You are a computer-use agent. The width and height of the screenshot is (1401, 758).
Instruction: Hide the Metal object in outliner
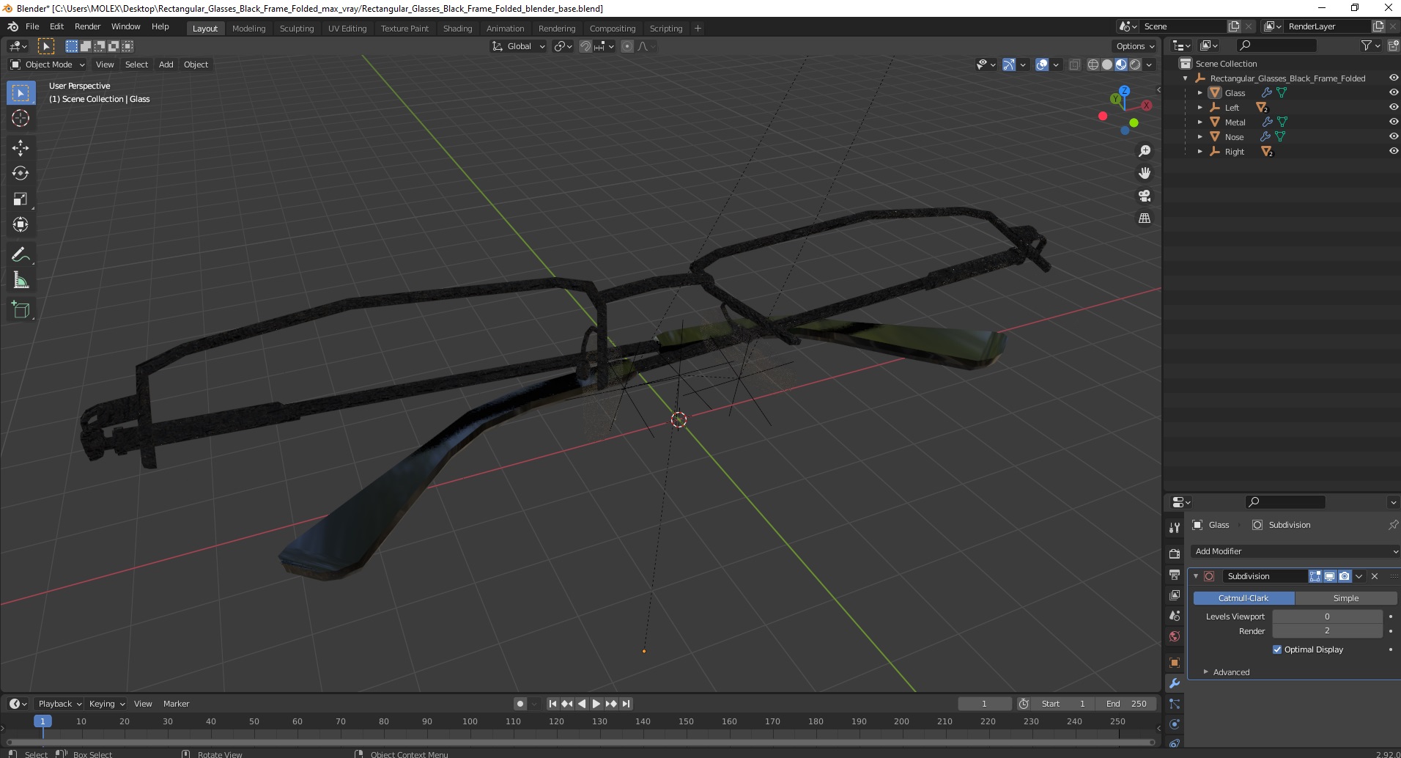1393,122
